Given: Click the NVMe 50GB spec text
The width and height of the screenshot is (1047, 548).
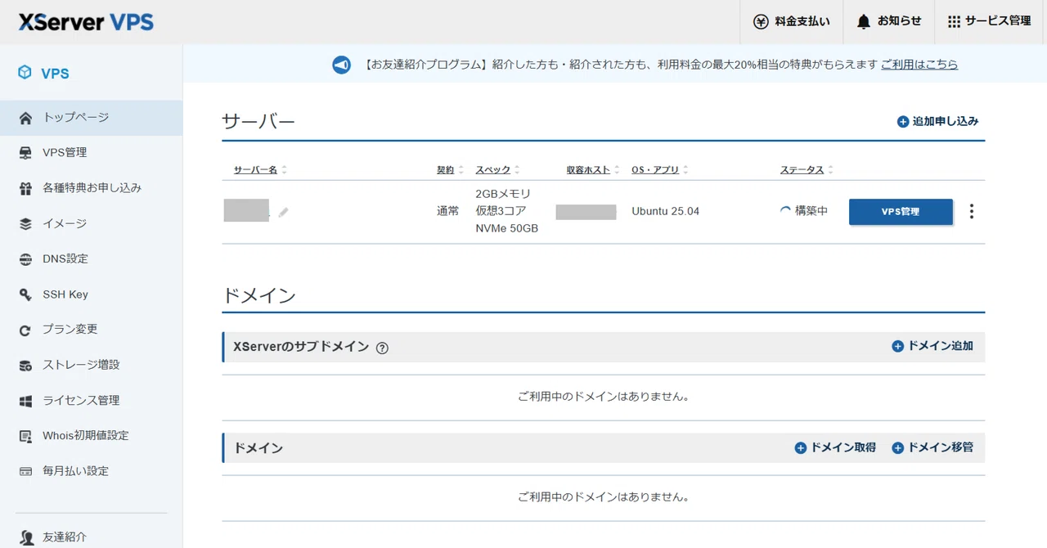Looking at the screenshot, I should pyautogui.click(x=507, y=229).
